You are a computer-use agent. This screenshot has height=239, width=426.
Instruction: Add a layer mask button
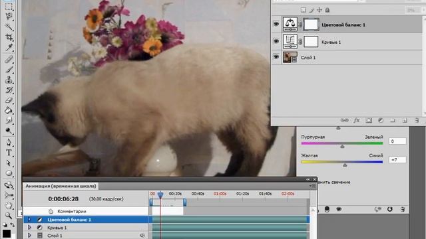pos(369,120)
